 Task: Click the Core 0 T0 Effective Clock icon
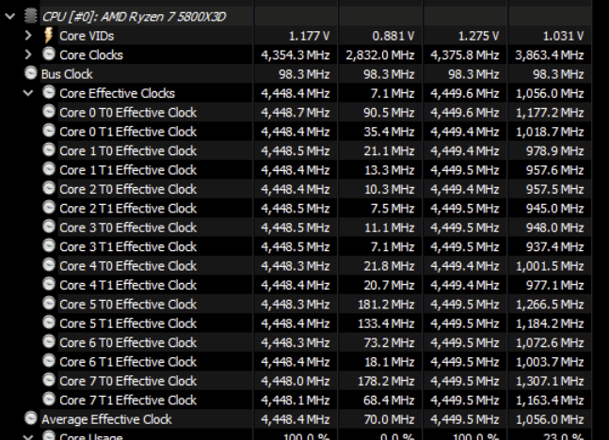pos(49,111)
